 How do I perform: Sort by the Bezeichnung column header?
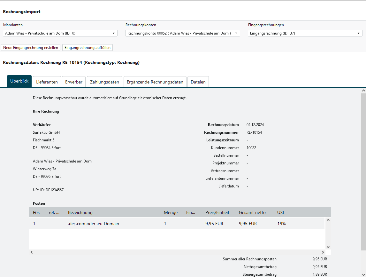coord(80,213)
